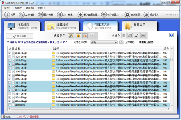Viewport: 181px width, 120px height.
Task: Tick the checkbox for unmarked 315-25.gif
Action: tap(10, 60)
